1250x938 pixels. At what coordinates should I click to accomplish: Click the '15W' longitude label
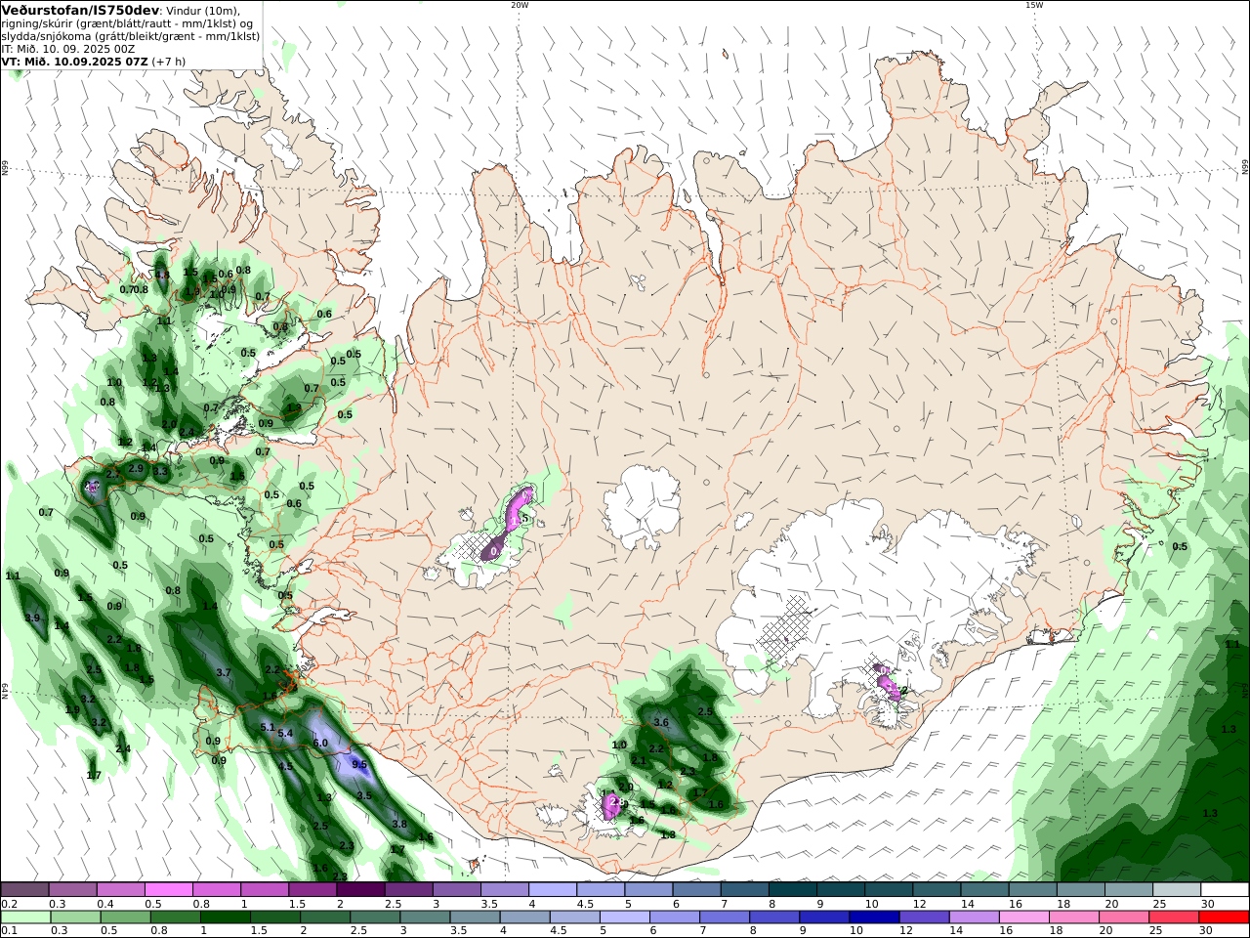pos(1034,5)
